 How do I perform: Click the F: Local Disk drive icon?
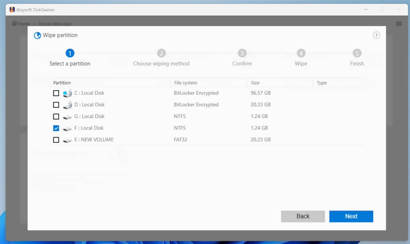[x=67, y=129]
